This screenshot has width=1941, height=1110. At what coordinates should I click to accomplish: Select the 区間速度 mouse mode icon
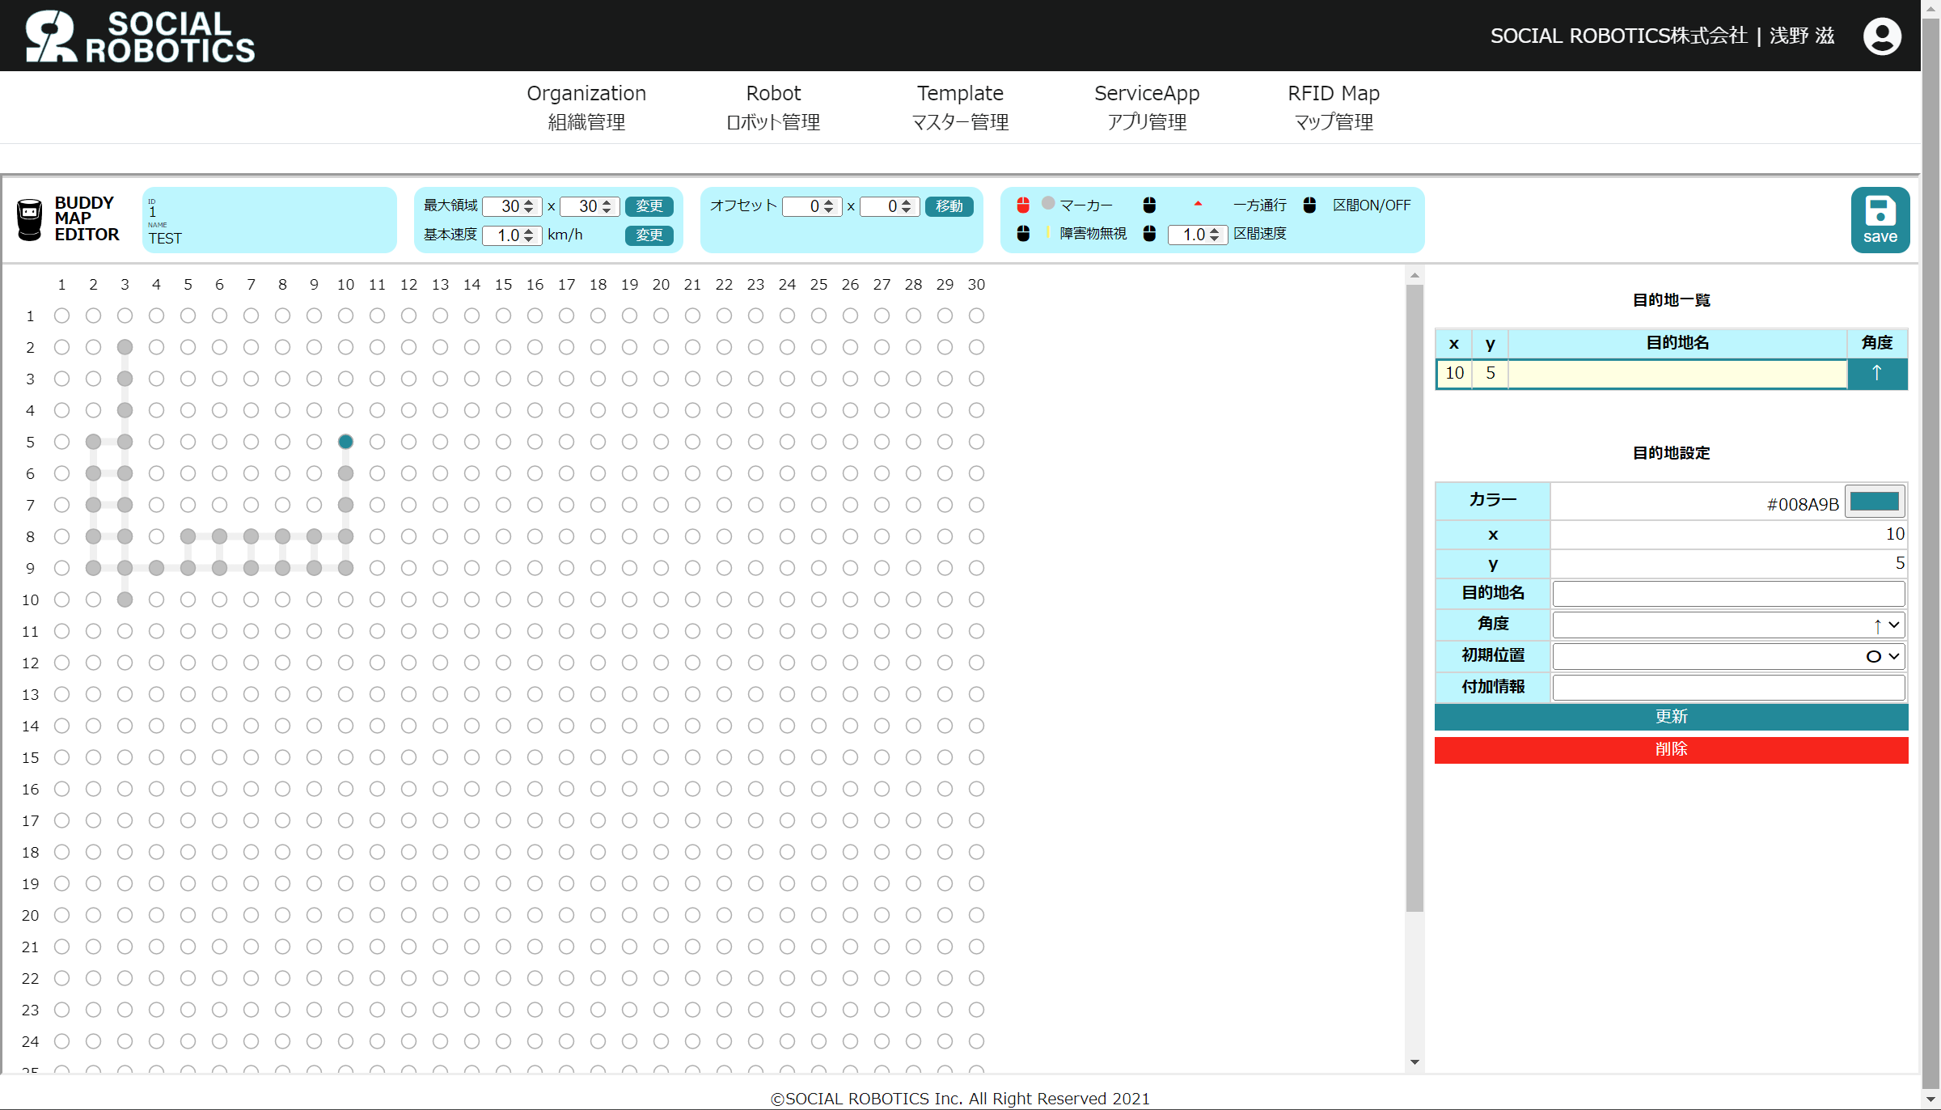click(x=1149, y=234)
